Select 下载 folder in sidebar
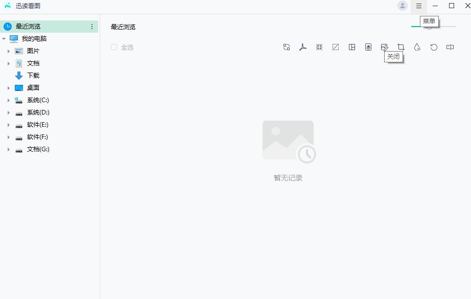 tap(33, 76)
